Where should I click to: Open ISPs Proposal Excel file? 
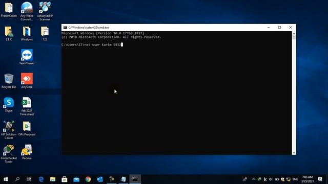tap(27, 128)
